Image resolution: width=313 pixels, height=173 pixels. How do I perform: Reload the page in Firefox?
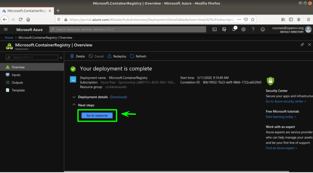tap(21, 20)
